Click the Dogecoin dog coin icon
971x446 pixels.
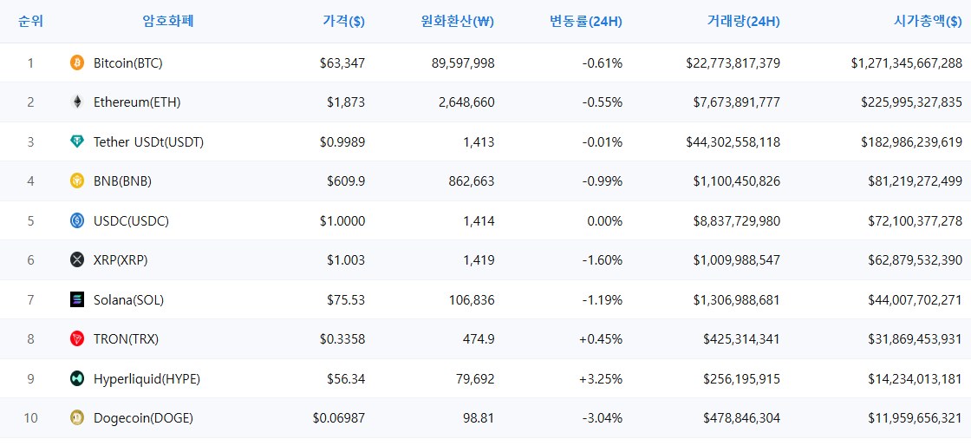coord(77,418)
